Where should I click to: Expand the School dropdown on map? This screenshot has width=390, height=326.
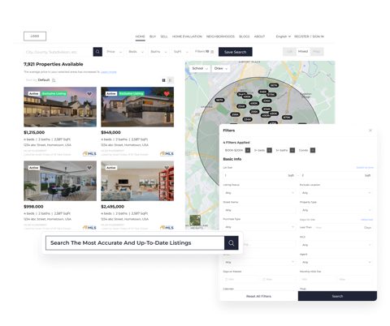(200, 69)
